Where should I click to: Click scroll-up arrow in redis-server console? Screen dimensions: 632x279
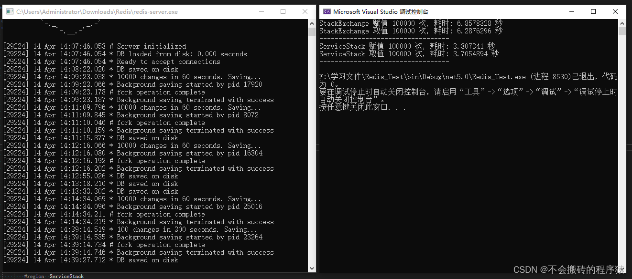click(312, 23)
